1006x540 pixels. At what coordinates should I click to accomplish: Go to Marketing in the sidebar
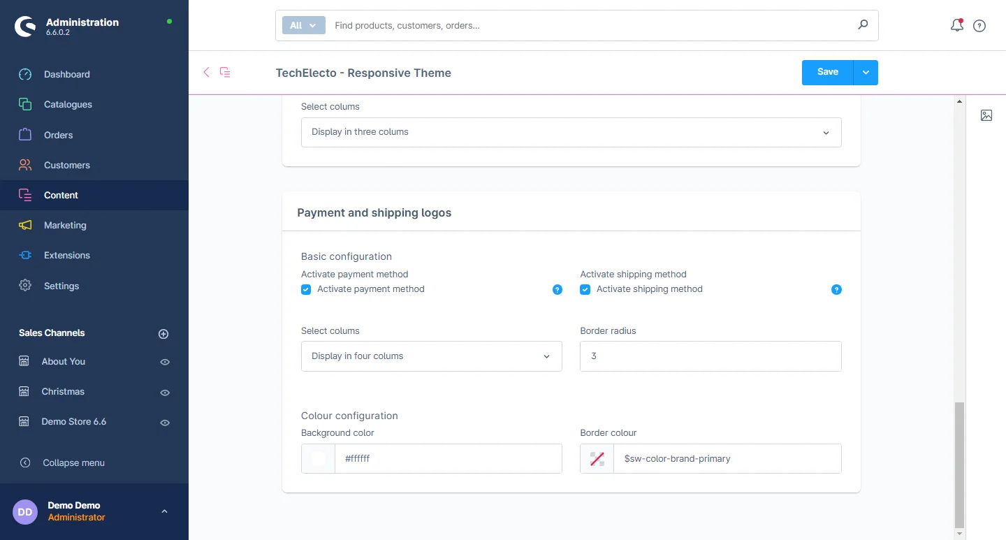pyautogui.click(x=65, y=226)
